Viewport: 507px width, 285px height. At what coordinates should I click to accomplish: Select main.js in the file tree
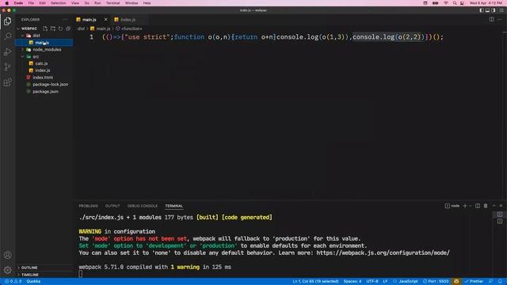tap(42, 43)
